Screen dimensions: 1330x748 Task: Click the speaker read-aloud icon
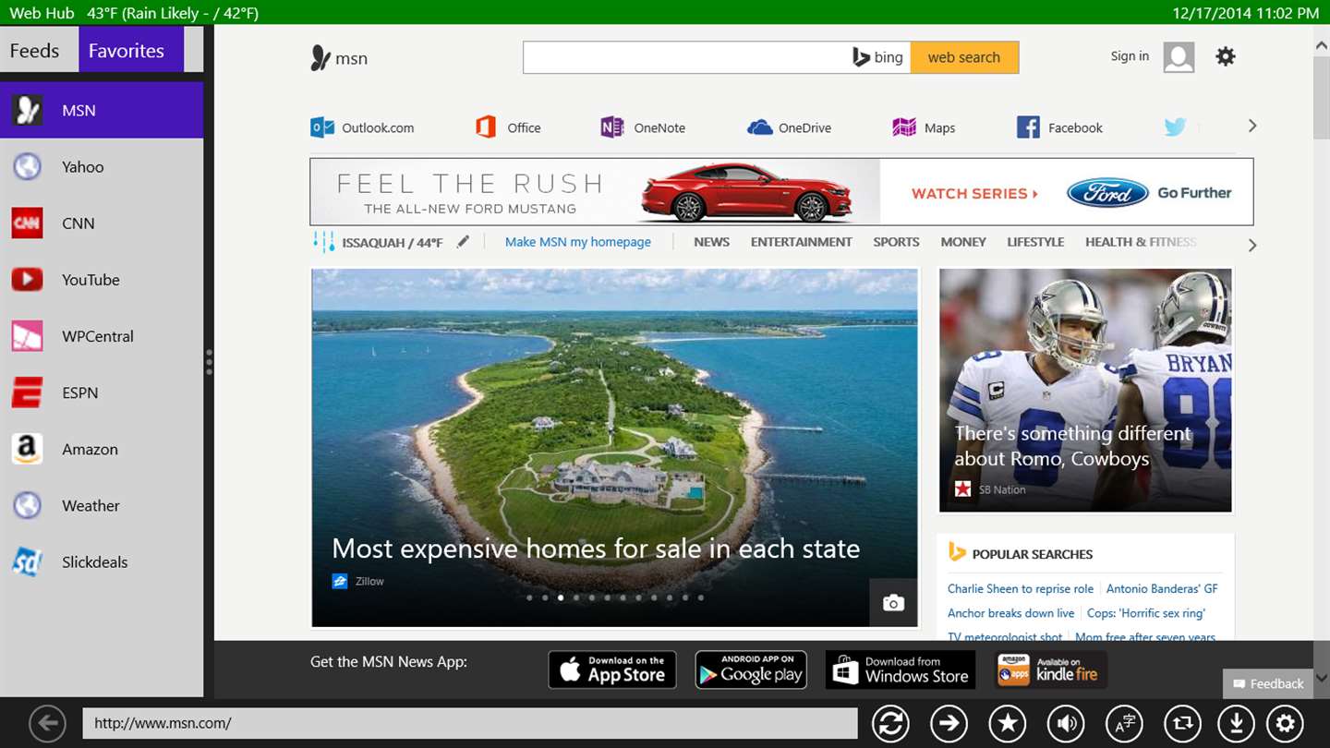(x=1066, y=723)
